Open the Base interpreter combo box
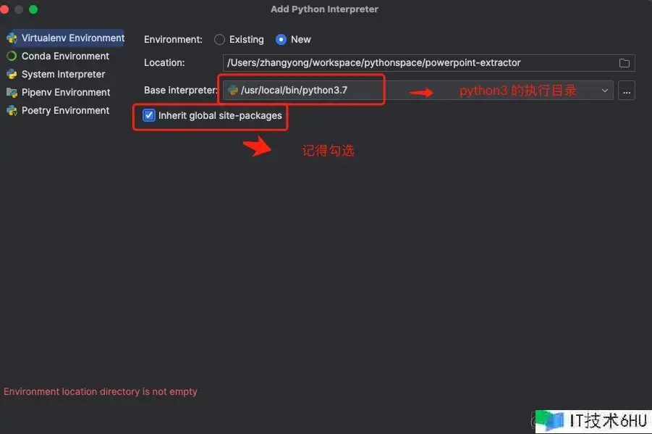 tap(418, 91)
